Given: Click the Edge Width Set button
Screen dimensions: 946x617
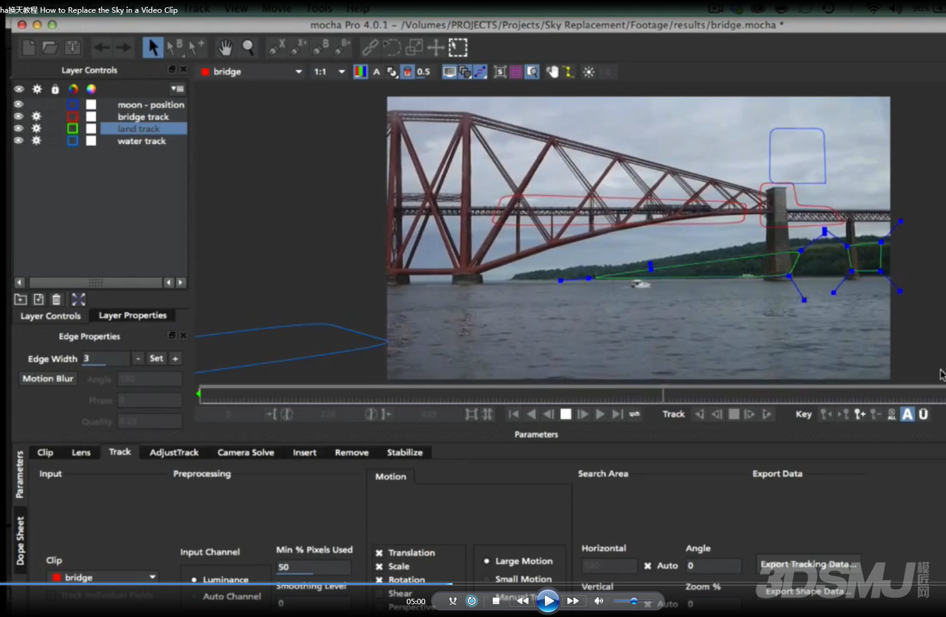Looking at the screenshot, I should point(156,359).
